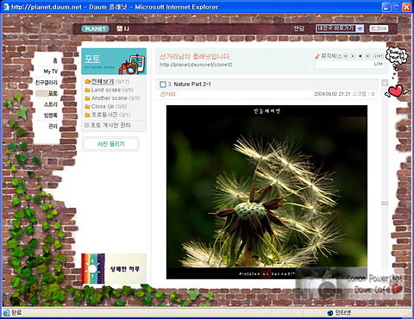Select My TV in the side menu

(x=50, y=72)
